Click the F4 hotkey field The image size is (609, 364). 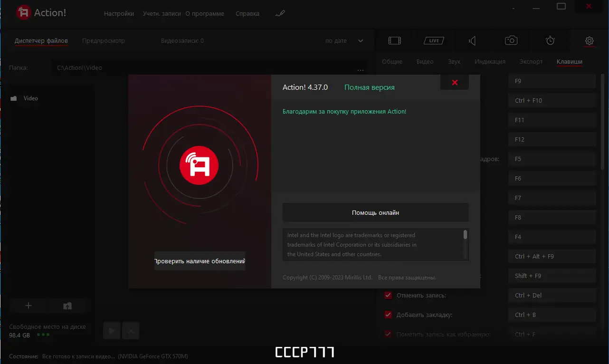click(552, 237)
